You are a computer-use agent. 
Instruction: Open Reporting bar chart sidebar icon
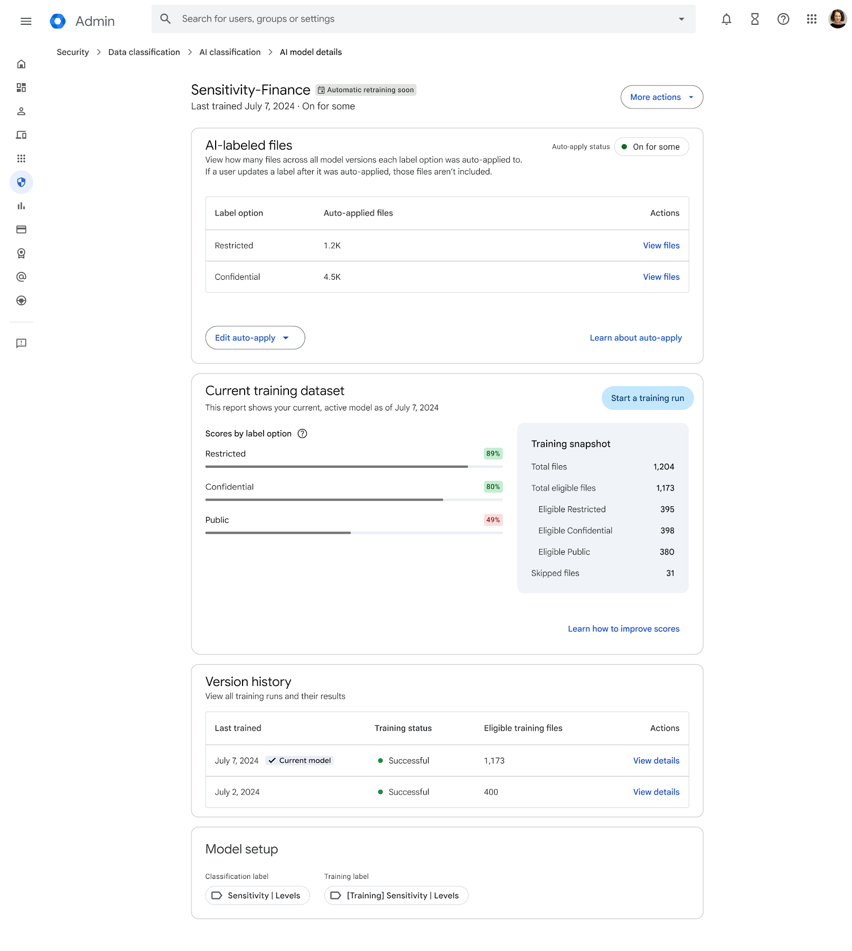pyautogui.click(x=21, y=206)
